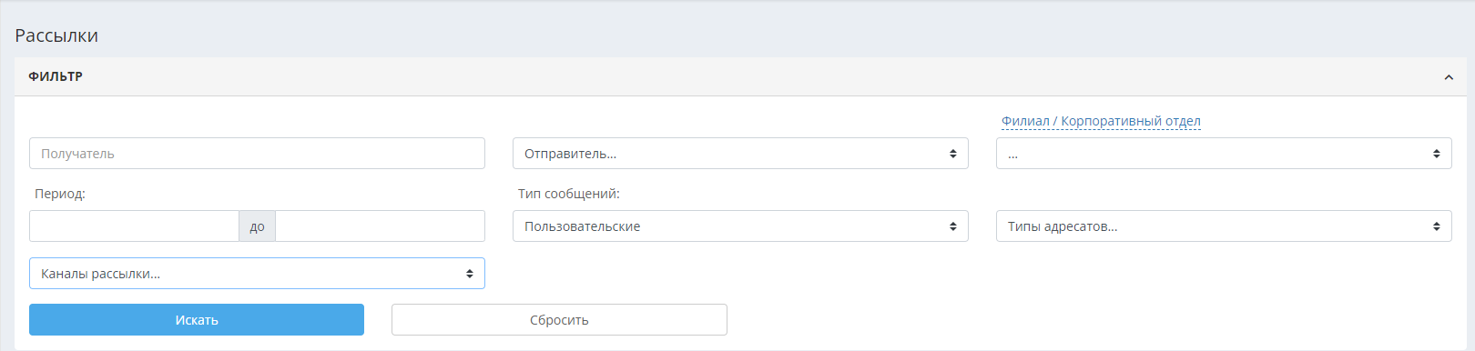
Task: Click the Рассылки page heading
Action: coord(56,35)
